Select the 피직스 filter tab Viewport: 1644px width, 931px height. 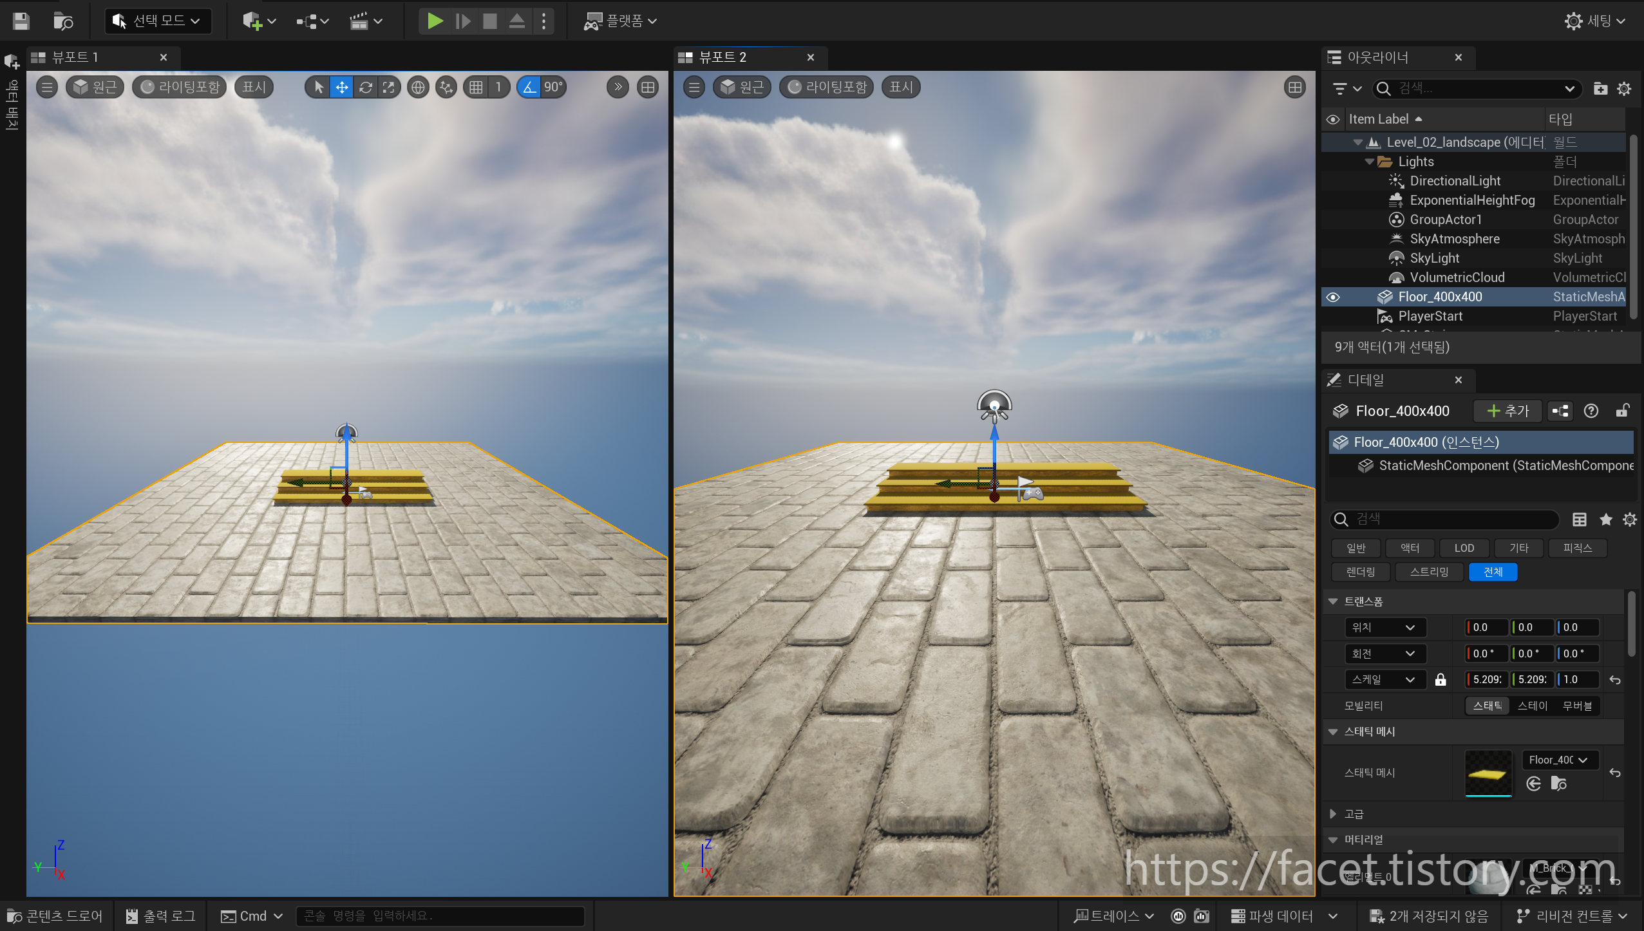(1577, 548)
